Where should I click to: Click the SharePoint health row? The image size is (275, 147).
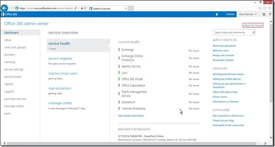pyautogui.click(x=159, y=102)
